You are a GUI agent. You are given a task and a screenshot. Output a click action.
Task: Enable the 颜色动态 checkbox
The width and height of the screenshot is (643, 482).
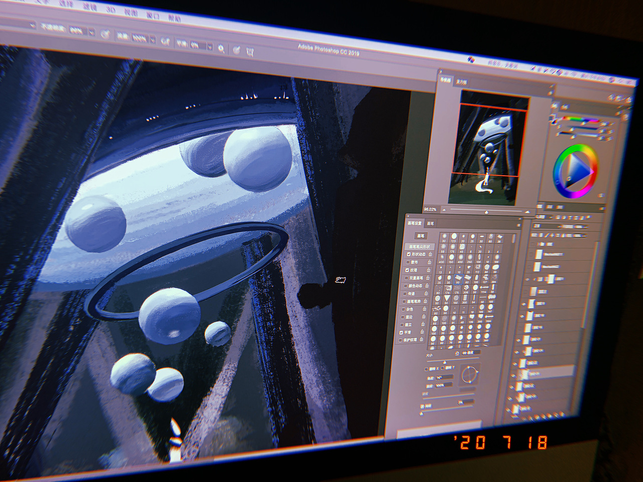pos(405,286)
